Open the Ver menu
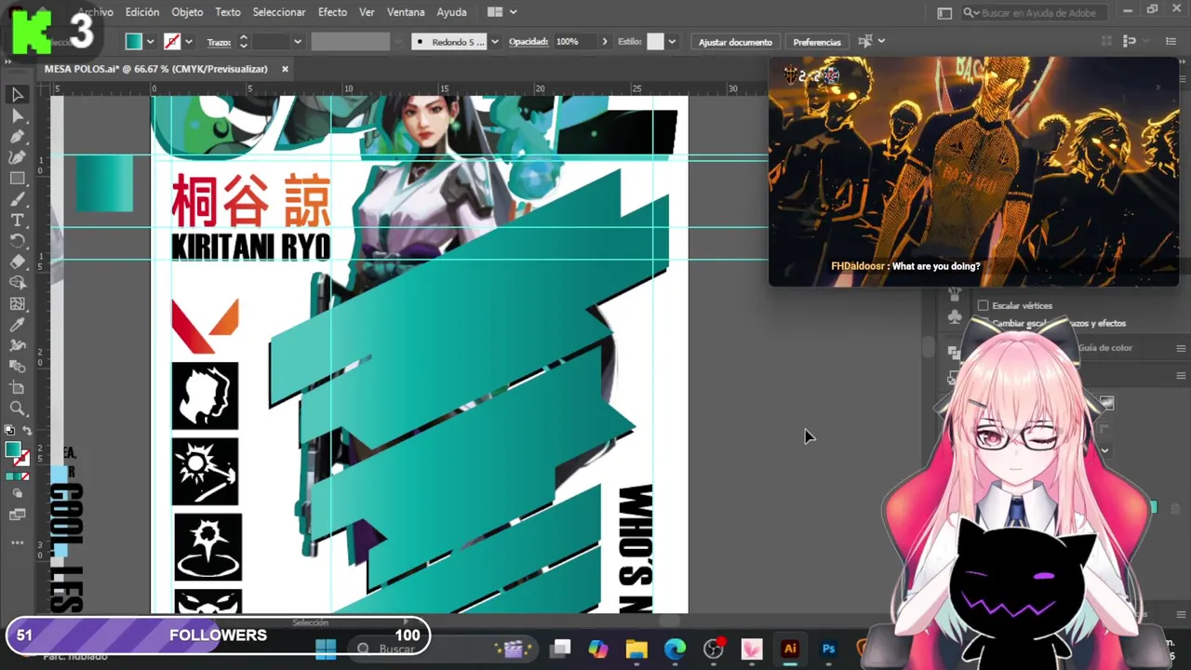The height and width of the screenshot is (670, 1191). click(x=367, y=12)
